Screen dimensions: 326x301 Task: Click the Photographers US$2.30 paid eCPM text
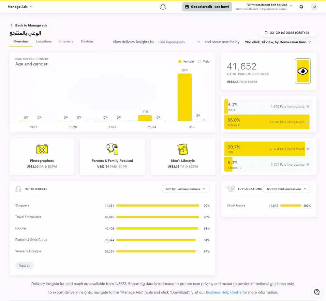click(x=42, y=166)
